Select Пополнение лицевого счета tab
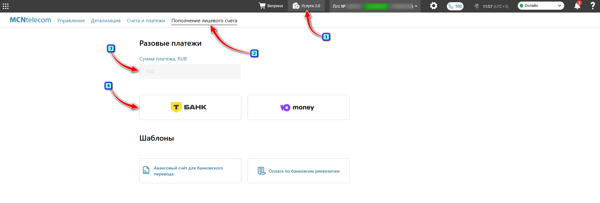 pyautogui.click(x=204, y=21)
